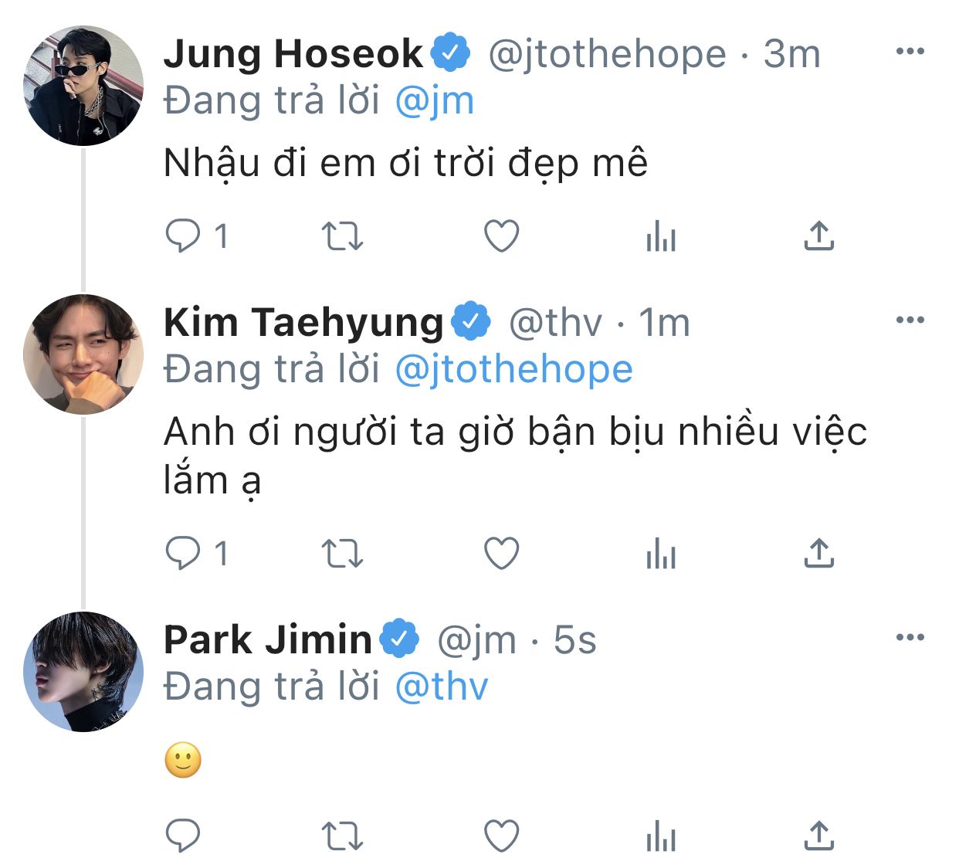Open Jung Hoseok's display name

293,53
